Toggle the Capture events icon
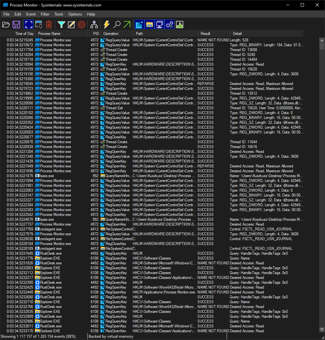 pyautogui.click(x=28, y=25)
